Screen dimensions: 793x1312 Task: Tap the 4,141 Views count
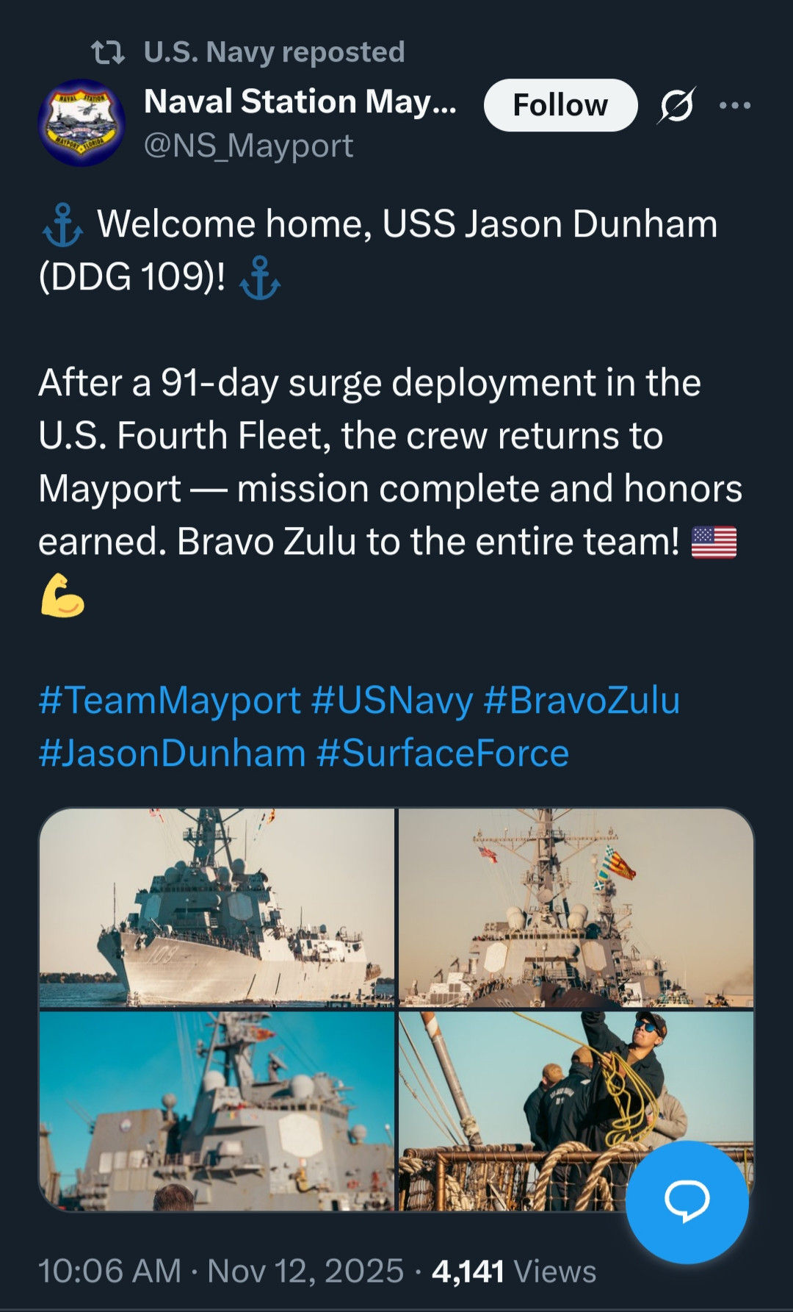point(514,1270)
